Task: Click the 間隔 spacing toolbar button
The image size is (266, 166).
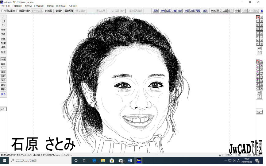Action: click(x=198, y=11)
